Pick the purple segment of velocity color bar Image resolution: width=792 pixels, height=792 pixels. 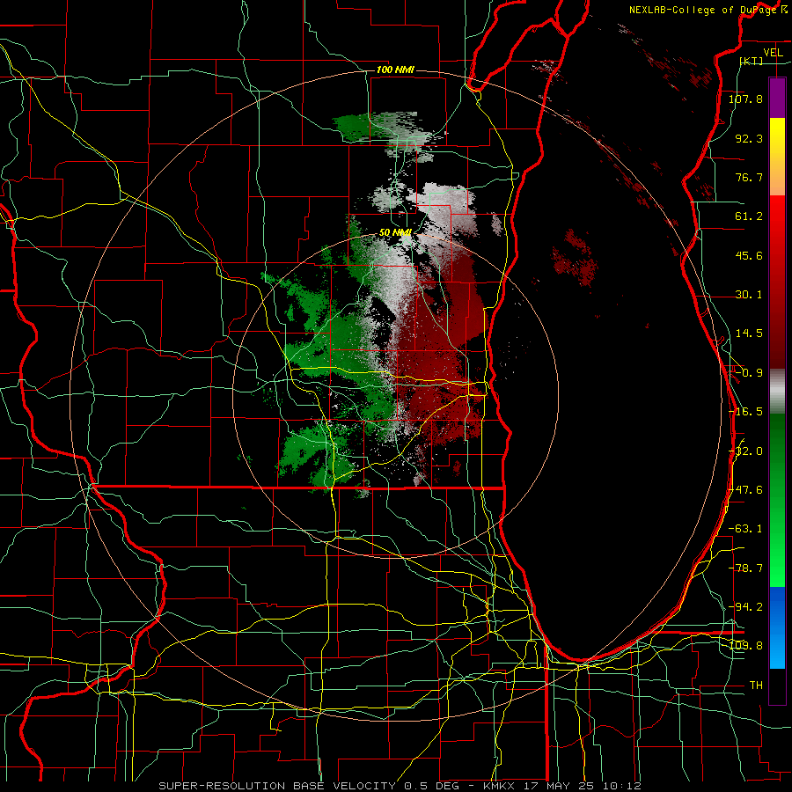click(x=777, y=99)
